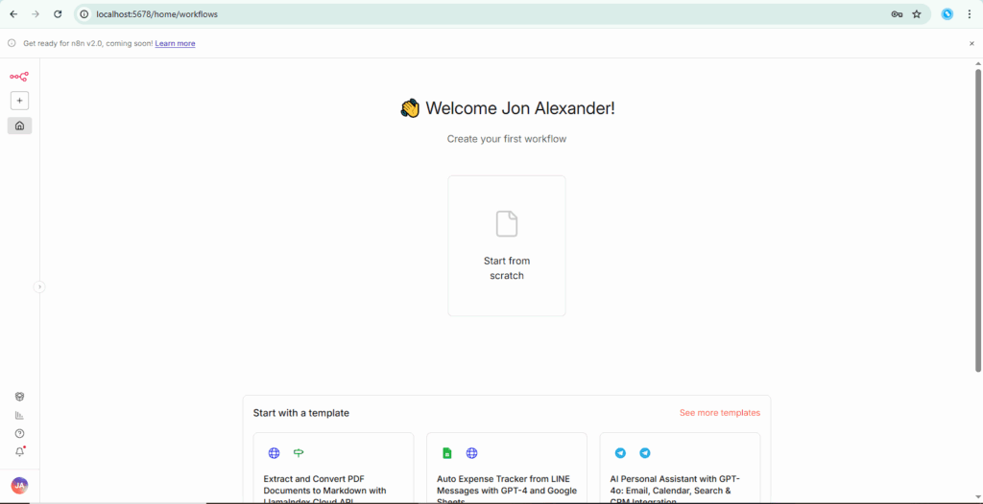Click the green signpost icon in PDF card
The width and height of the screenshot is (983, 504).
coord(299,453)
